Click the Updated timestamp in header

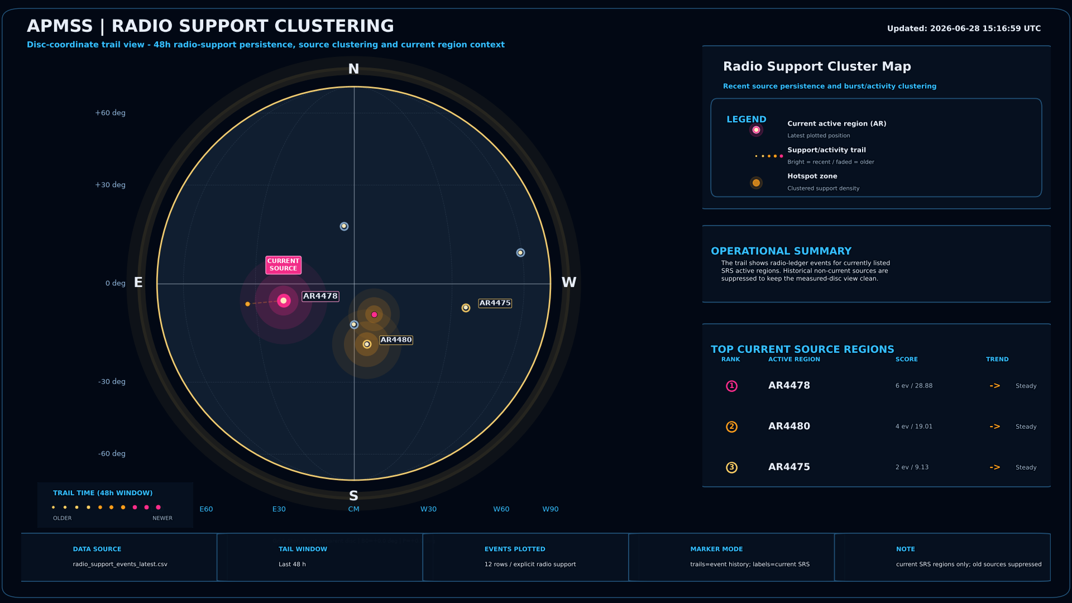[964, 28]
